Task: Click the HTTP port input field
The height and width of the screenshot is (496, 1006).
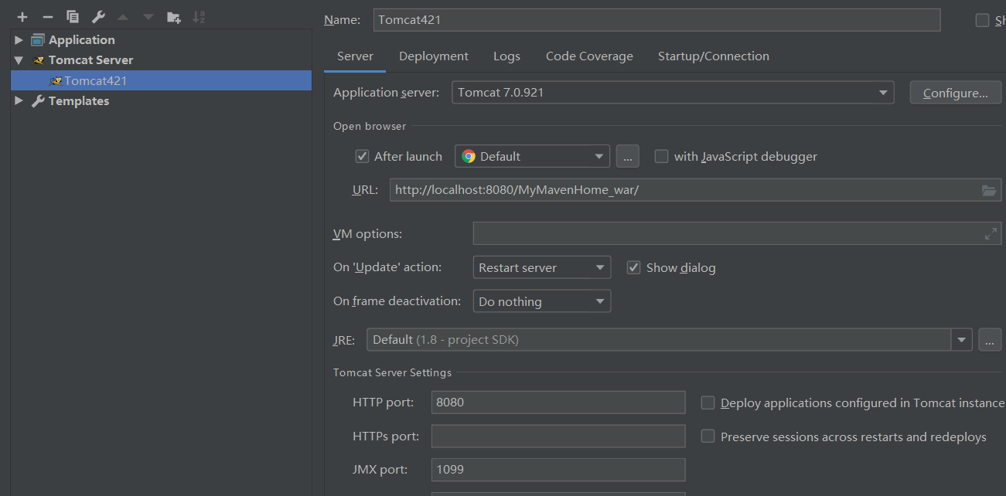Action: tap(558, 403)
